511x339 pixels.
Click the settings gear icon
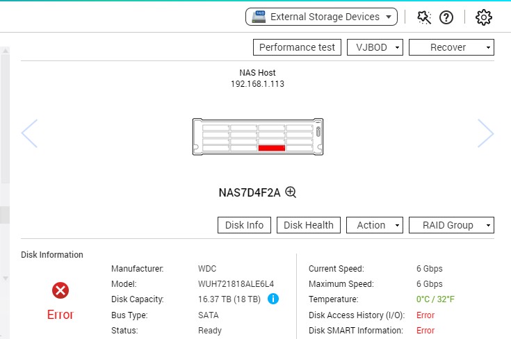[484, 17]
